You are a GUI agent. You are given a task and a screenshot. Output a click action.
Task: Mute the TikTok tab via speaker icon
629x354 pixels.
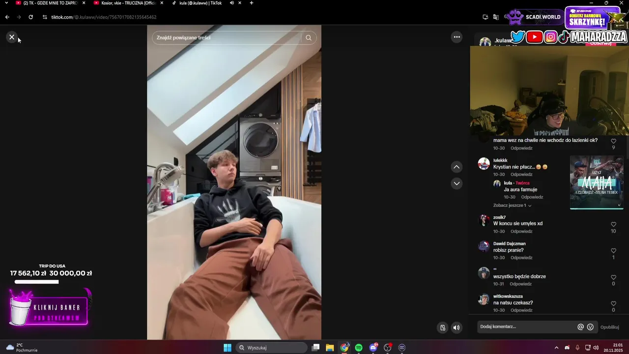pos(231,3)
